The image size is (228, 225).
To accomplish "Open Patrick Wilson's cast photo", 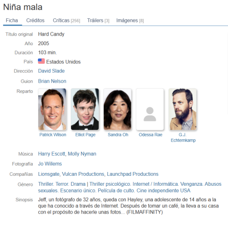I will tap(52, 110).
